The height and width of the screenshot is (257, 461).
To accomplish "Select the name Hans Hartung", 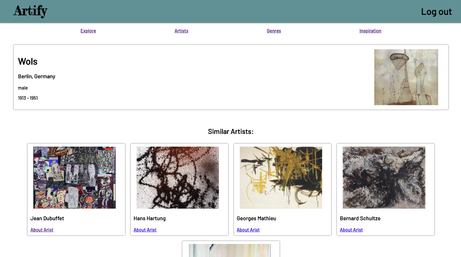I will click(150, 218).
